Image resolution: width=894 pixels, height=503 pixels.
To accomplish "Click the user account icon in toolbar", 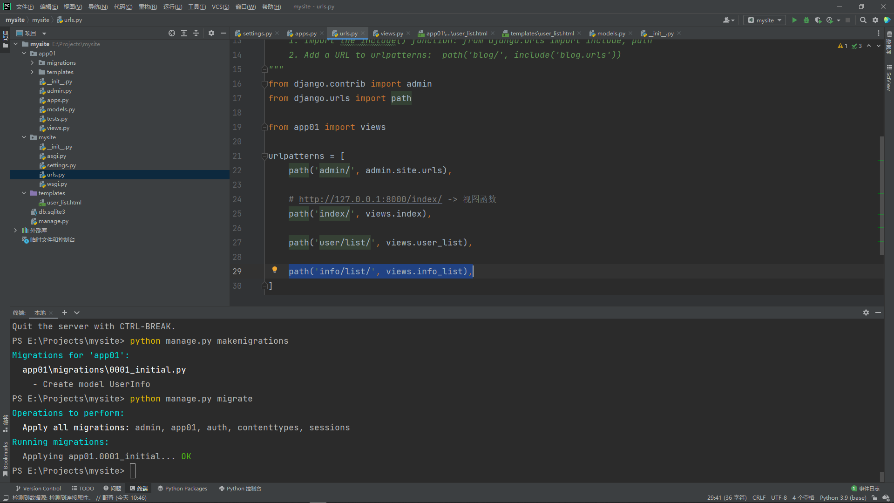I will pos(728,20).
